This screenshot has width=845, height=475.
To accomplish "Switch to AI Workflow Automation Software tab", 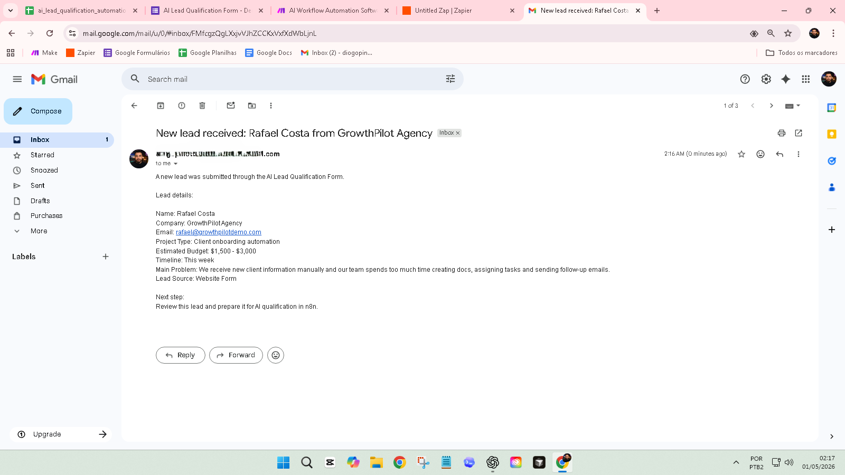I will coord(333,11).
